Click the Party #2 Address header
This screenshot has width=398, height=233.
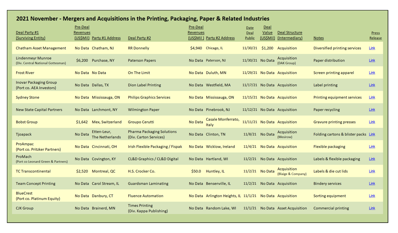[x=220, y=38]
